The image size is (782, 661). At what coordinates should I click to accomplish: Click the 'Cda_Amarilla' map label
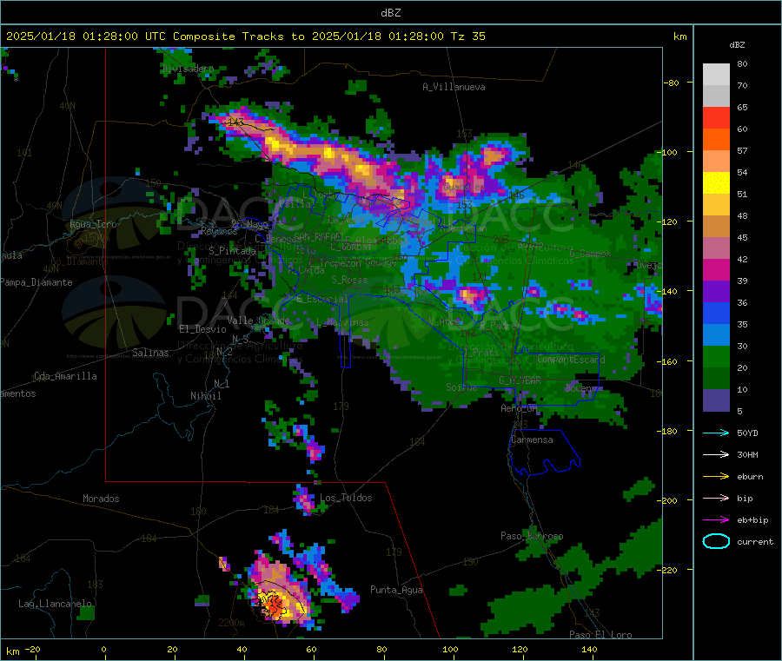(x=65, y=376)
